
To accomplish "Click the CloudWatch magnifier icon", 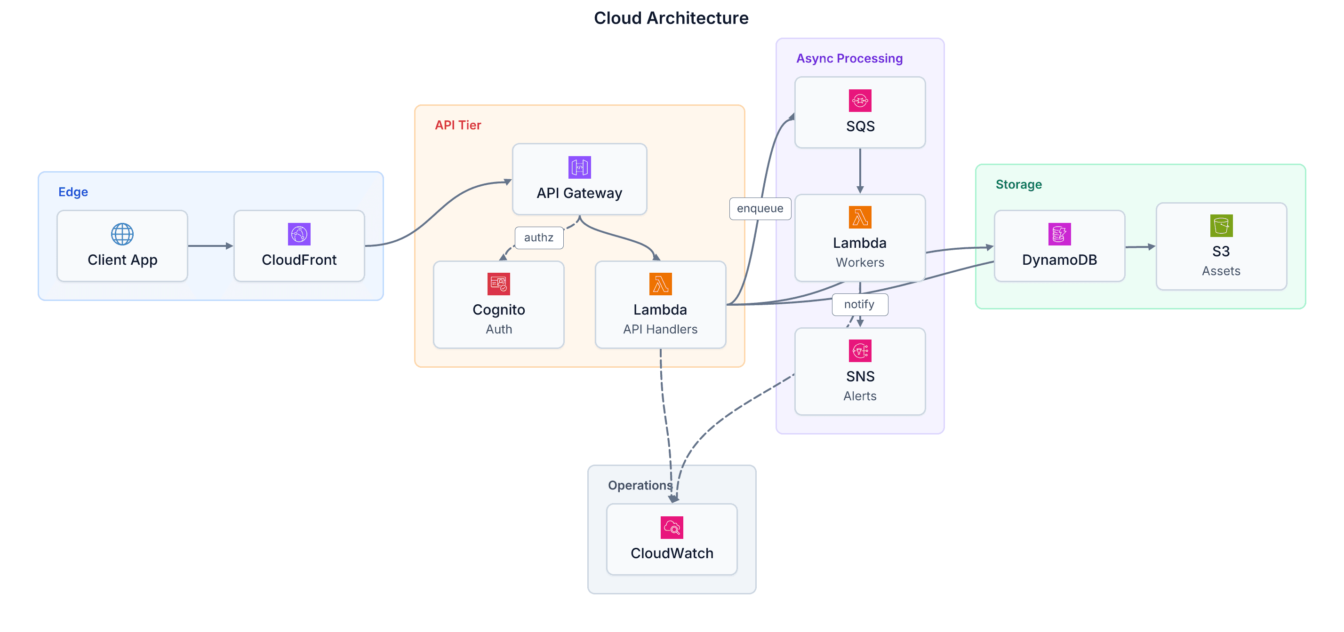I will [x=672, y=528].
